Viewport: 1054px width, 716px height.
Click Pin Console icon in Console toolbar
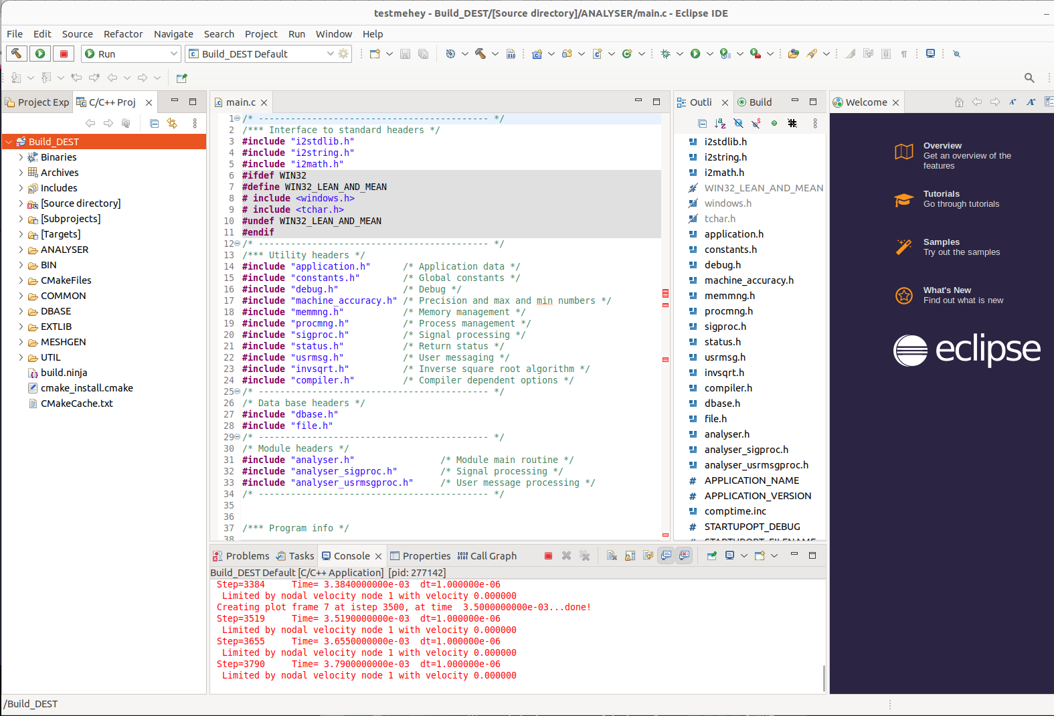(712, 555)
